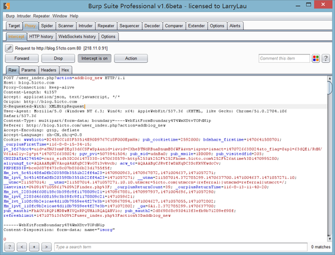Screen dimensions: 335x255
Task: Click the Comment this item field
Action: [284, 58]
